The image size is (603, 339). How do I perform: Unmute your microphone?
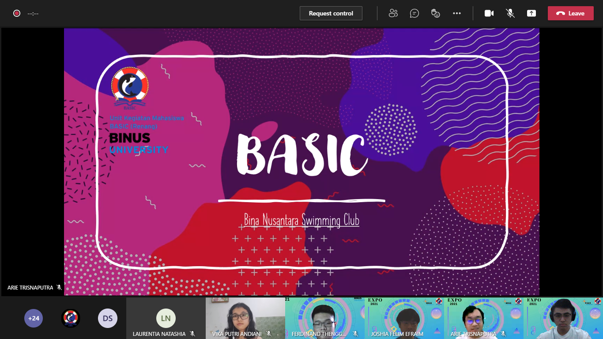point(510,13)
